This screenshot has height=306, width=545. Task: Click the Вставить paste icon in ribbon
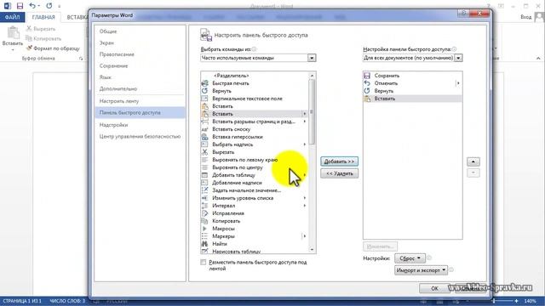(x=13, y=33)
